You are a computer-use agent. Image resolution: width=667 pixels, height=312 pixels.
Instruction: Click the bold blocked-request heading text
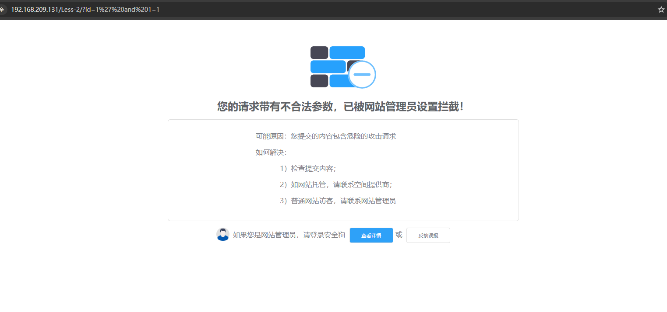340,107
